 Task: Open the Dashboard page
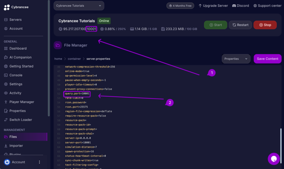18,48
